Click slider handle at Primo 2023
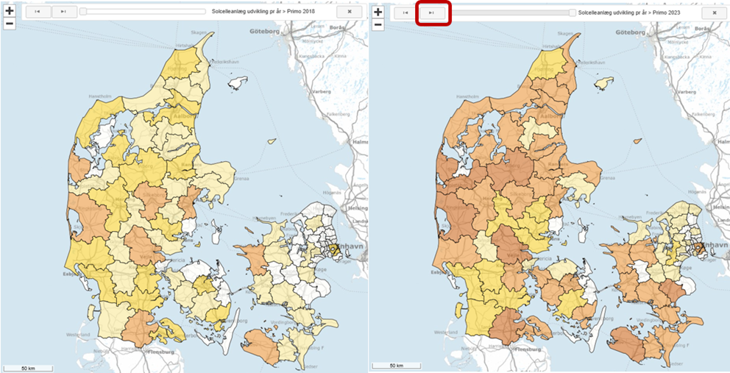The height and width of the screenshot is (373, 730). [x=573, y=13]
